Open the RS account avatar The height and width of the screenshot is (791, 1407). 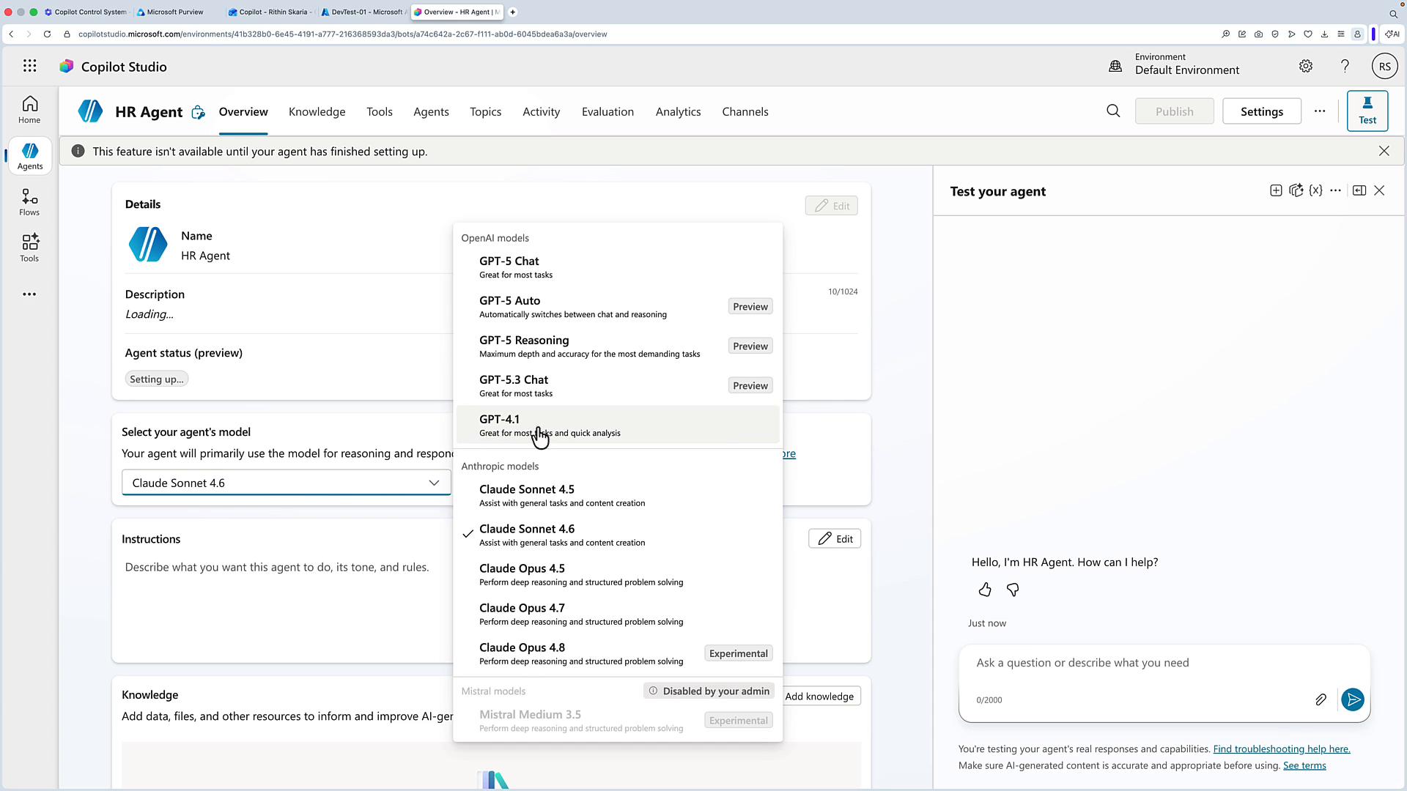point(1384,66)
